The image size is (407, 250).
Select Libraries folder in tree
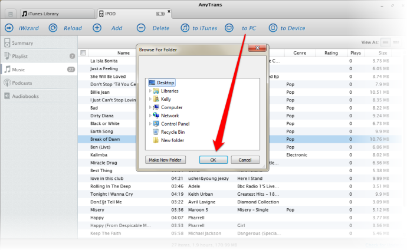166,91
